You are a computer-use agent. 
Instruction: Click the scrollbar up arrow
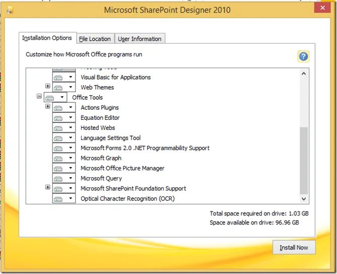point(304,74)
